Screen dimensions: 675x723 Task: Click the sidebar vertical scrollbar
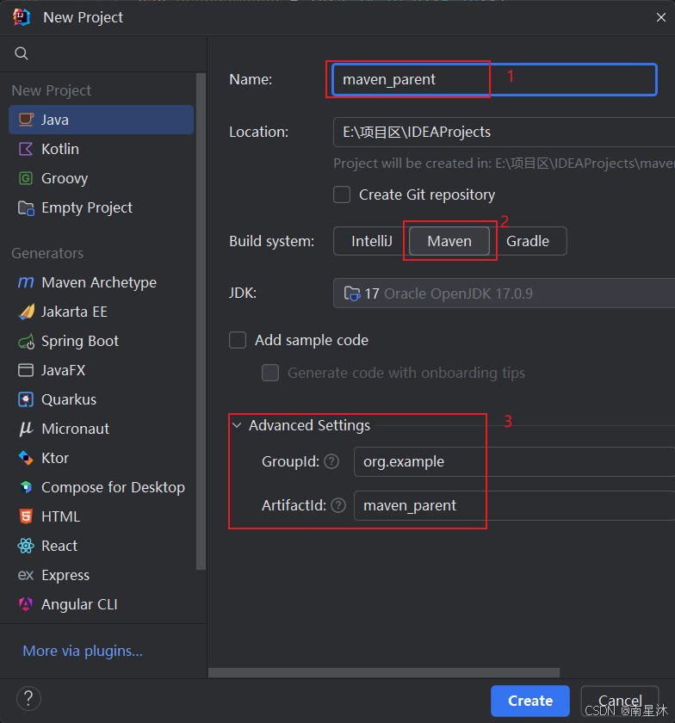tap(201, 321)
